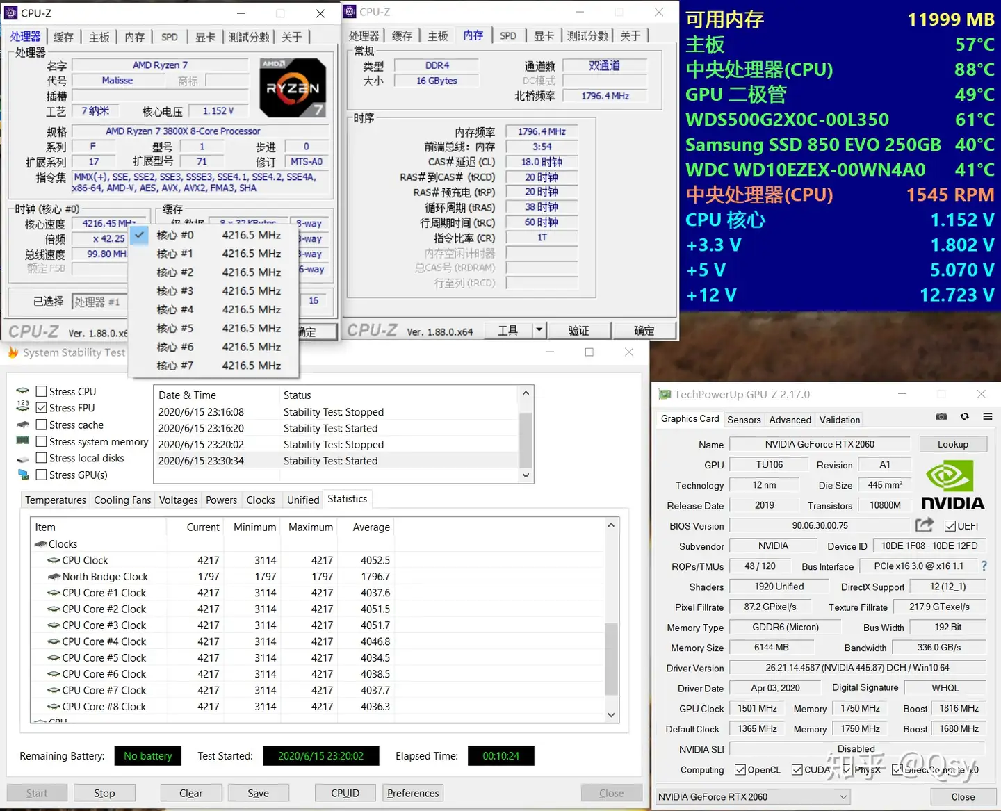Open the GPU-Z hamburger menu icon
Viewport: 1001px width, 811px height.
click(987, 417)
